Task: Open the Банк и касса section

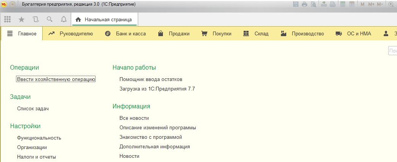Action: point(125,34)
